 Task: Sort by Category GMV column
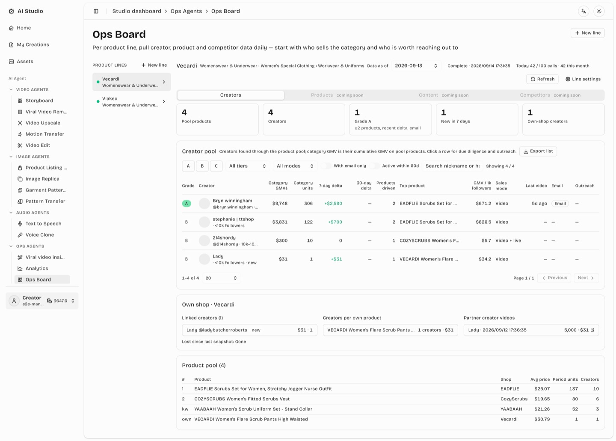[x=278, y=186]
